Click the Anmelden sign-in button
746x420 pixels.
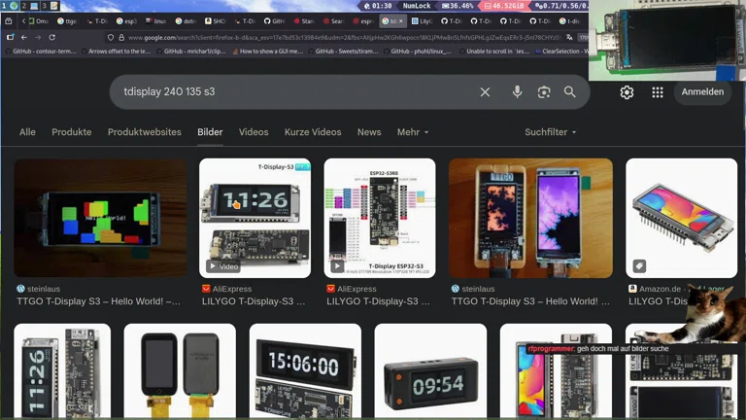point(702,92)
